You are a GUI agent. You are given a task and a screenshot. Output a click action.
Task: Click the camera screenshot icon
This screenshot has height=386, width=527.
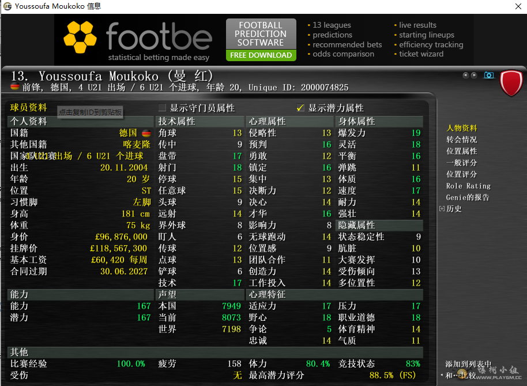[x=489, y=75]
